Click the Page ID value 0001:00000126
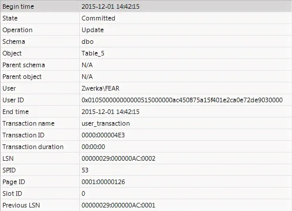Screen dimensions: 292x211 (x=103, y=182)
